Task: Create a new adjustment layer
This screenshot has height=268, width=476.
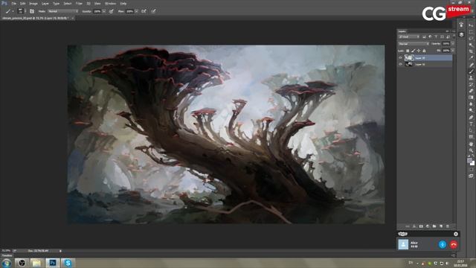Action: (428, 226)
